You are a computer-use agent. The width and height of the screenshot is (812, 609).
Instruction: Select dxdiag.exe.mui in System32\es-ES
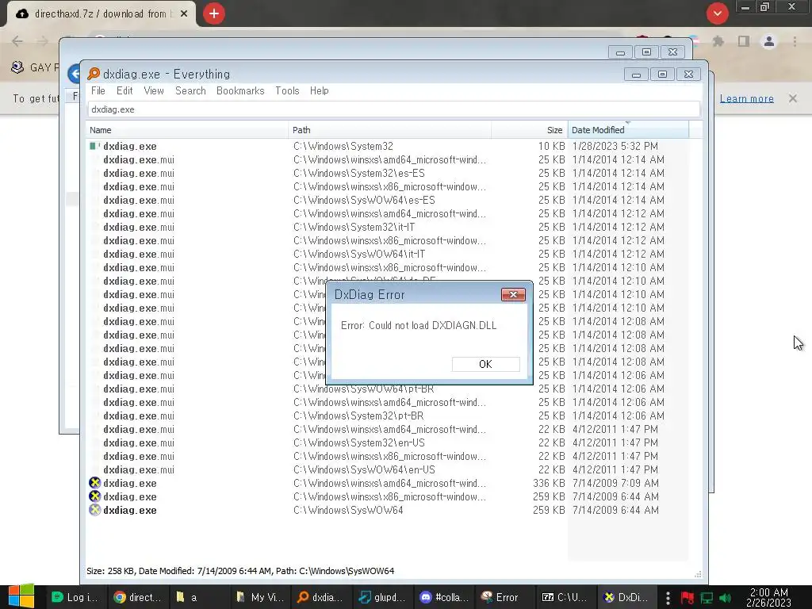[138, 173]
